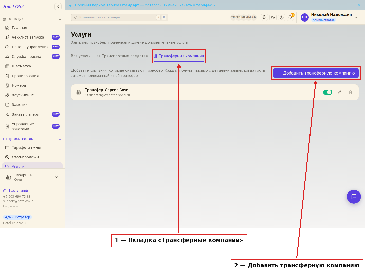Collapse sidebar with the arrow button
The image size is (365, 278).
(58, 7)
